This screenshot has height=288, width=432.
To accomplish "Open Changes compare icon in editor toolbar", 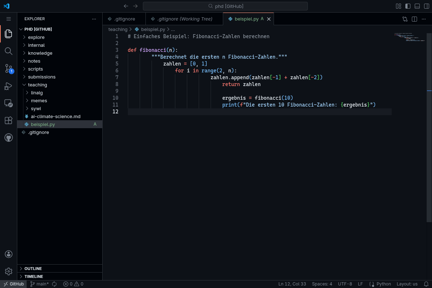I will coord(405,19).
